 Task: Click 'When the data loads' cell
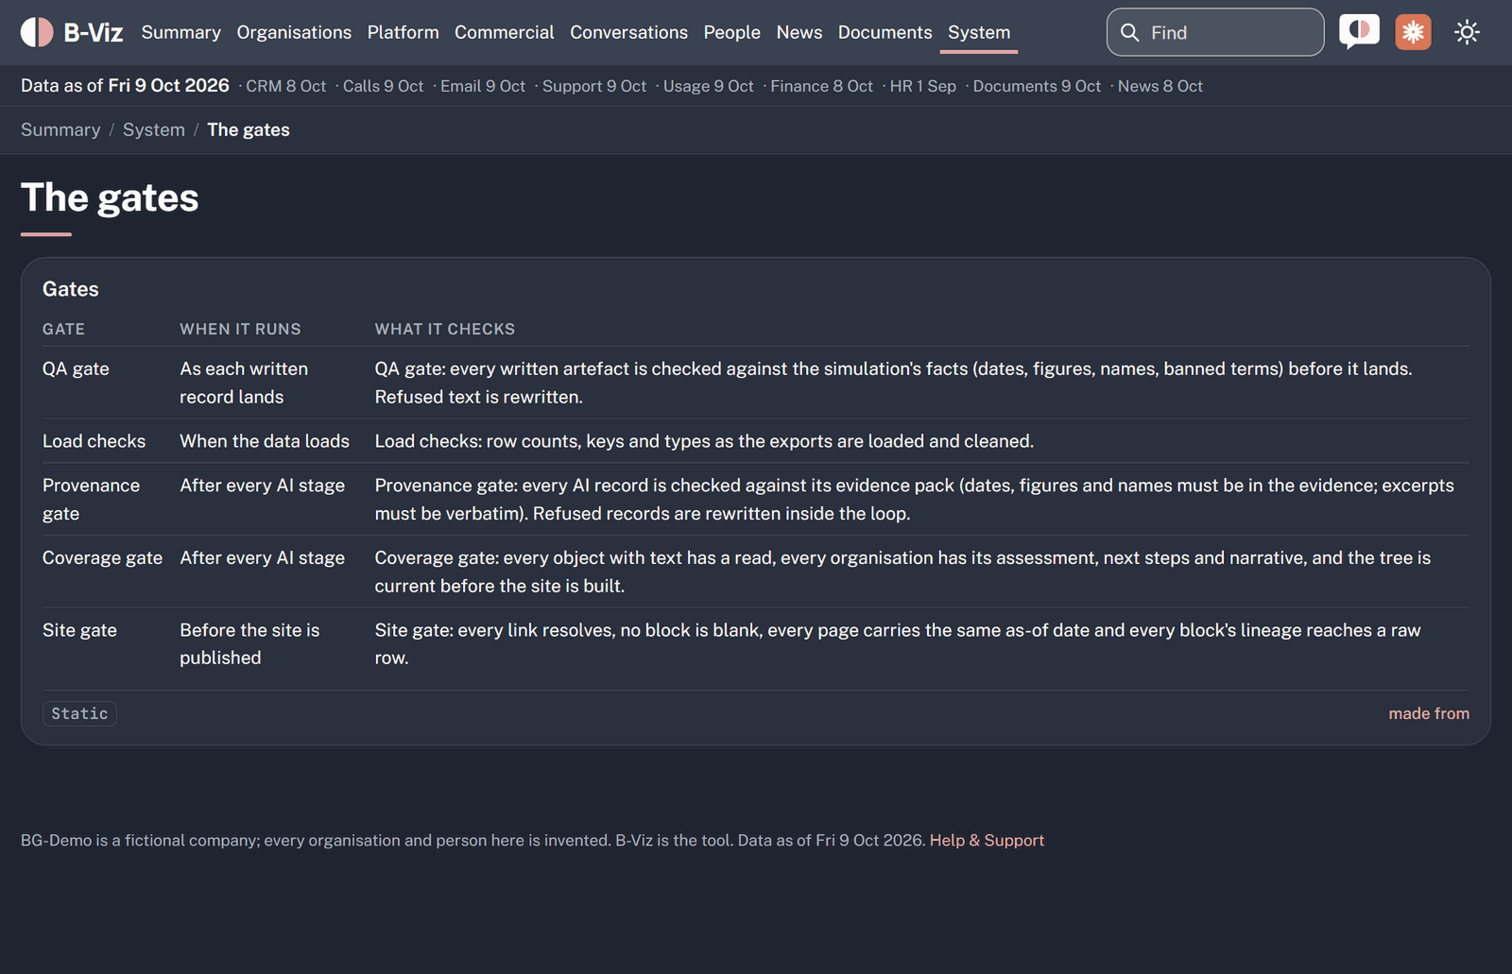coord(265,441)
